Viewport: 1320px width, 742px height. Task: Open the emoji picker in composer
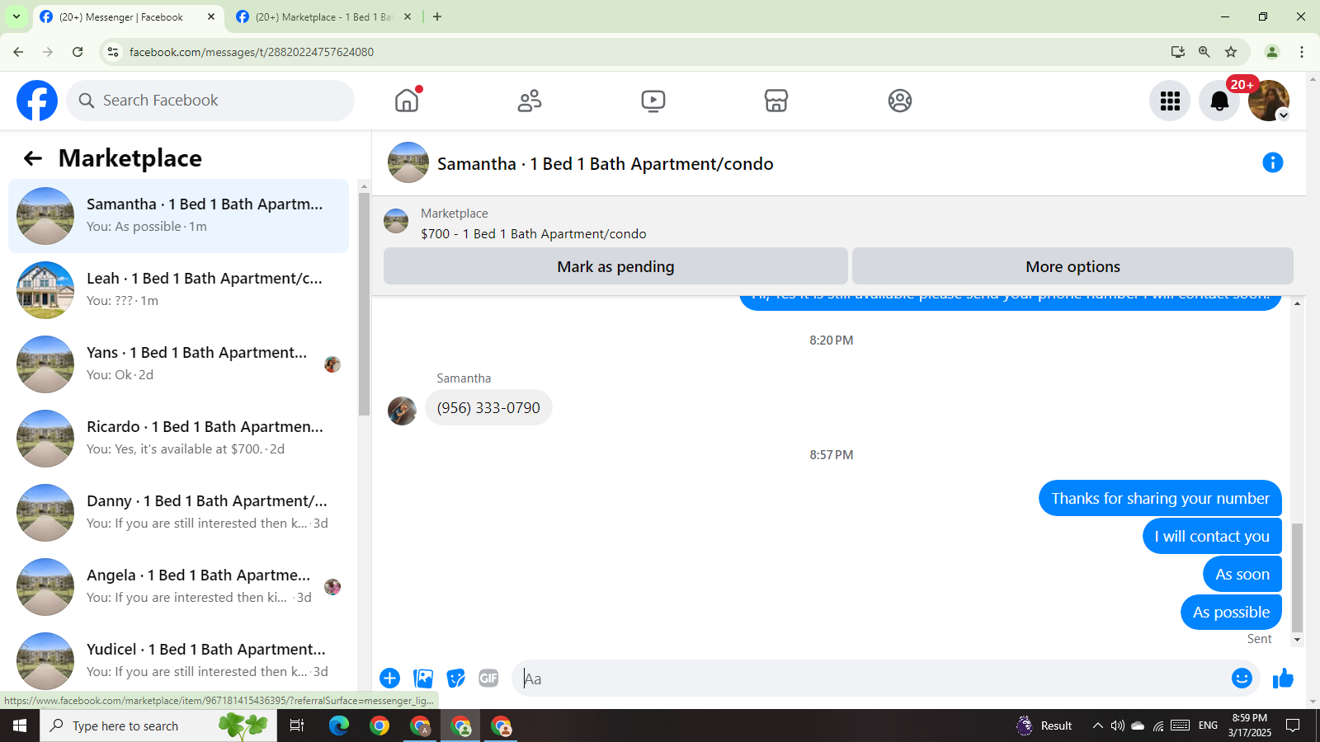[x=1242, y=678]
